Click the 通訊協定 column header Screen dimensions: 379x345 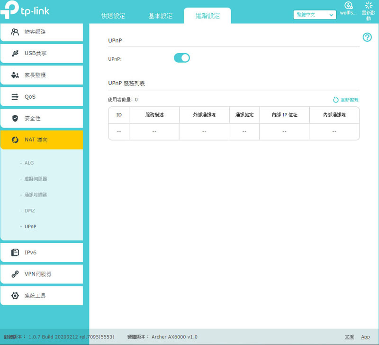244,115
